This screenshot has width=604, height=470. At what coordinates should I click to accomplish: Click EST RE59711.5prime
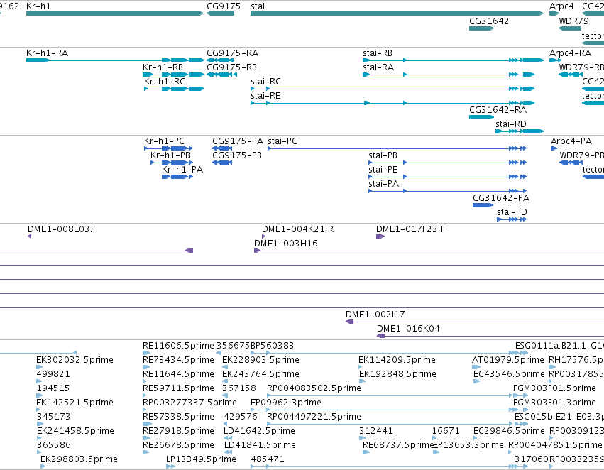(145, 395)
